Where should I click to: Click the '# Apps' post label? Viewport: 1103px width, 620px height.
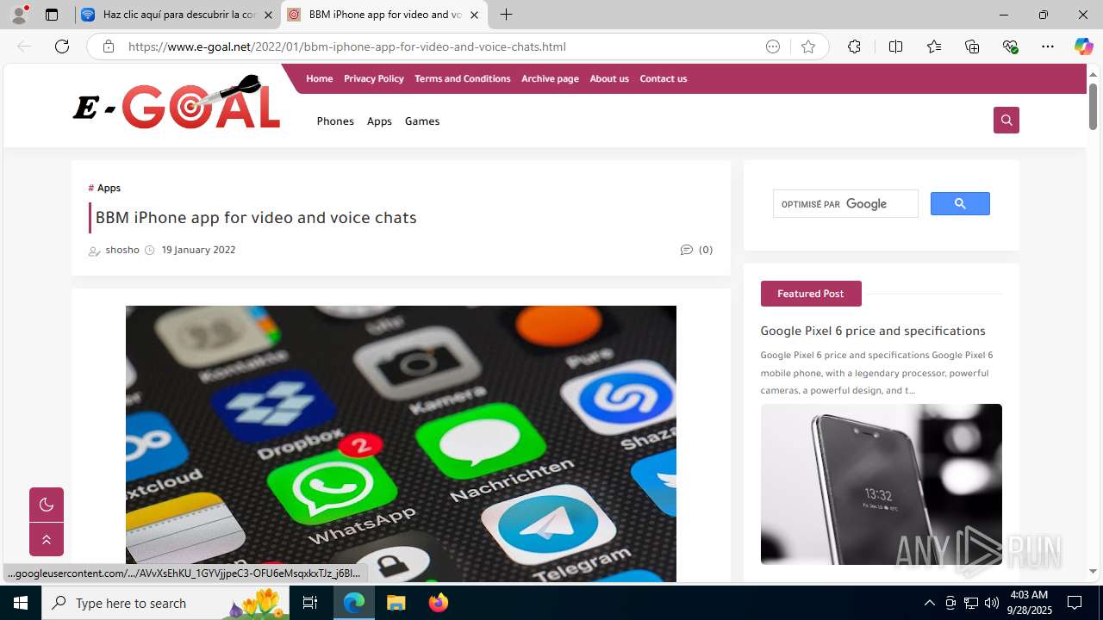coord(104,188)
